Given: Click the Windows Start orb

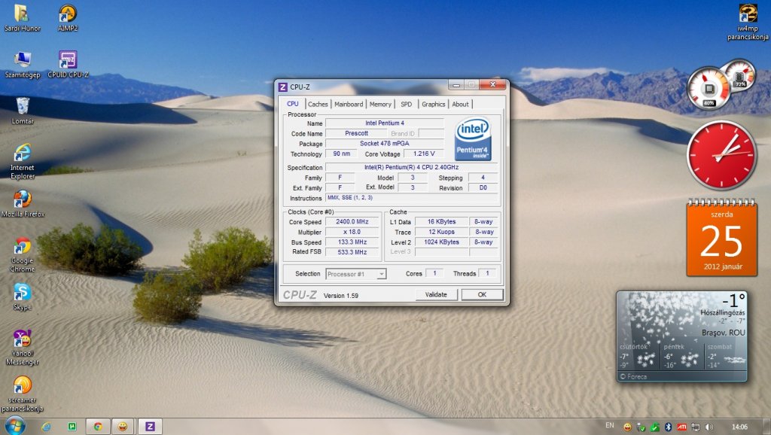Looking at the screenshot, I should tap(14, 426).
